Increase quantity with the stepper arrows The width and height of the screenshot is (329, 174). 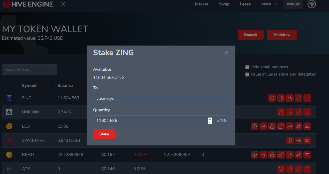210,119
